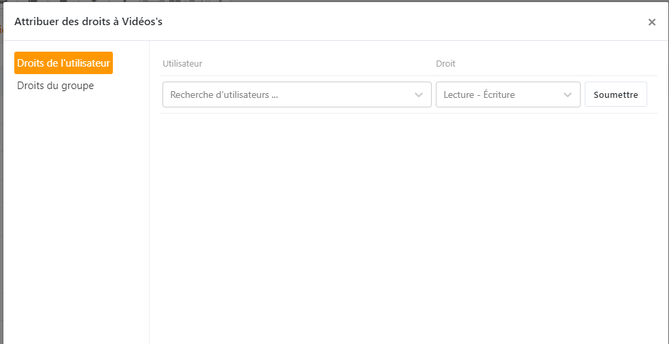Click the Utilisateur column header
This screenshot has width=669, height=344.
[x=183, y=64]
